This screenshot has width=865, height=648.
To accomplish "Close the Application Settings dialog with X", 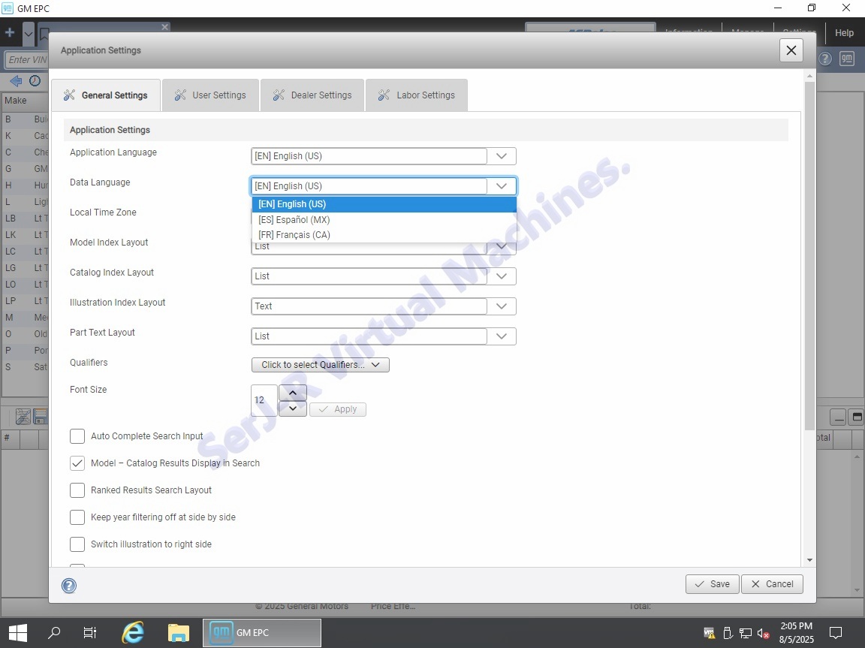I will click(791, 50).
